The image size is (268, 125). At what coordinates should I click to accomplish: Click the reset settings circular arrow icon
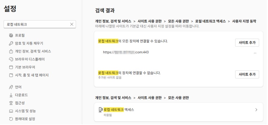pos(11,119)
